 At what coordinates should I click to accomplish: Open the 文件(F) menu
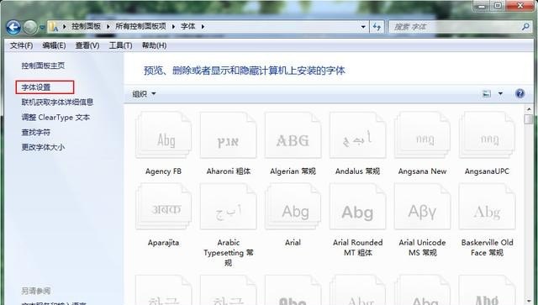(21, 45)
